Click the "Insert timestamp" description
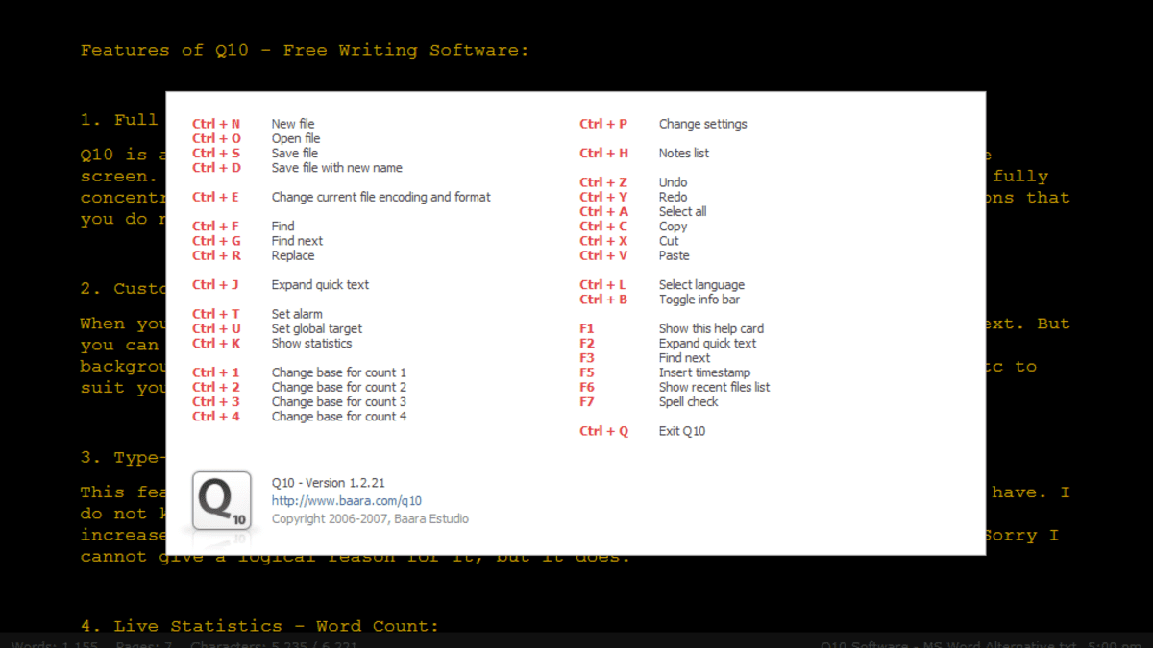This screenshot has height=648, width=1153. (705, 372)
